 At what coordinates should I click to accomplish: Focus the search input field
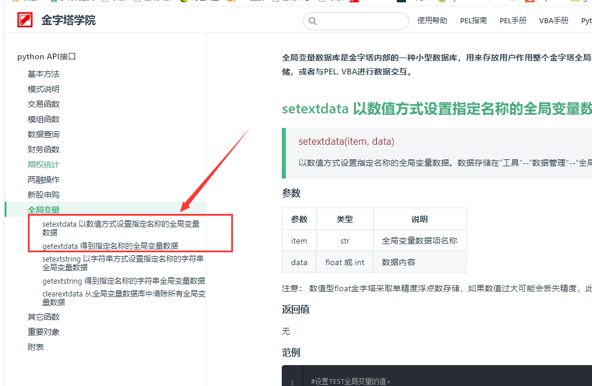point(361,22)
